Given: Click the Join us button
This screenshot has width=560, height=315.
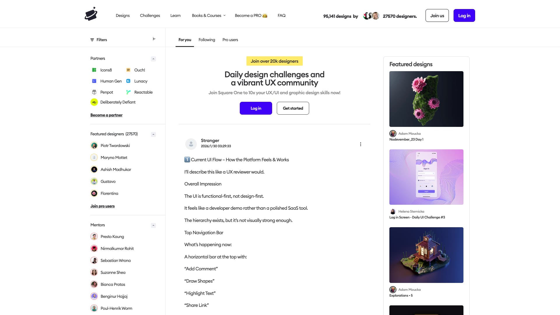Looking at the screenshot, I should 437,15.
